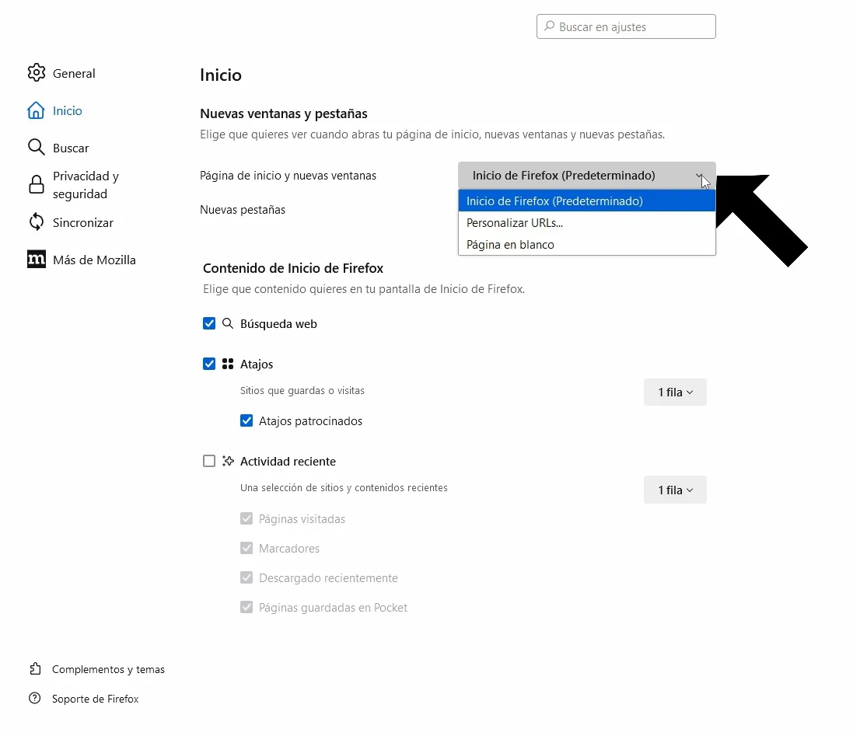Select the Inicio home icon
This screenshot has width=853, height=736.
point(36,110)
